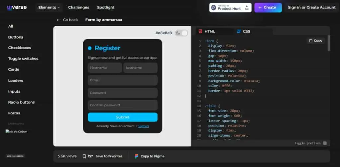Enable the Toggle prefixes checkbox
Viewport: 340px width, 167px height.
325,143
